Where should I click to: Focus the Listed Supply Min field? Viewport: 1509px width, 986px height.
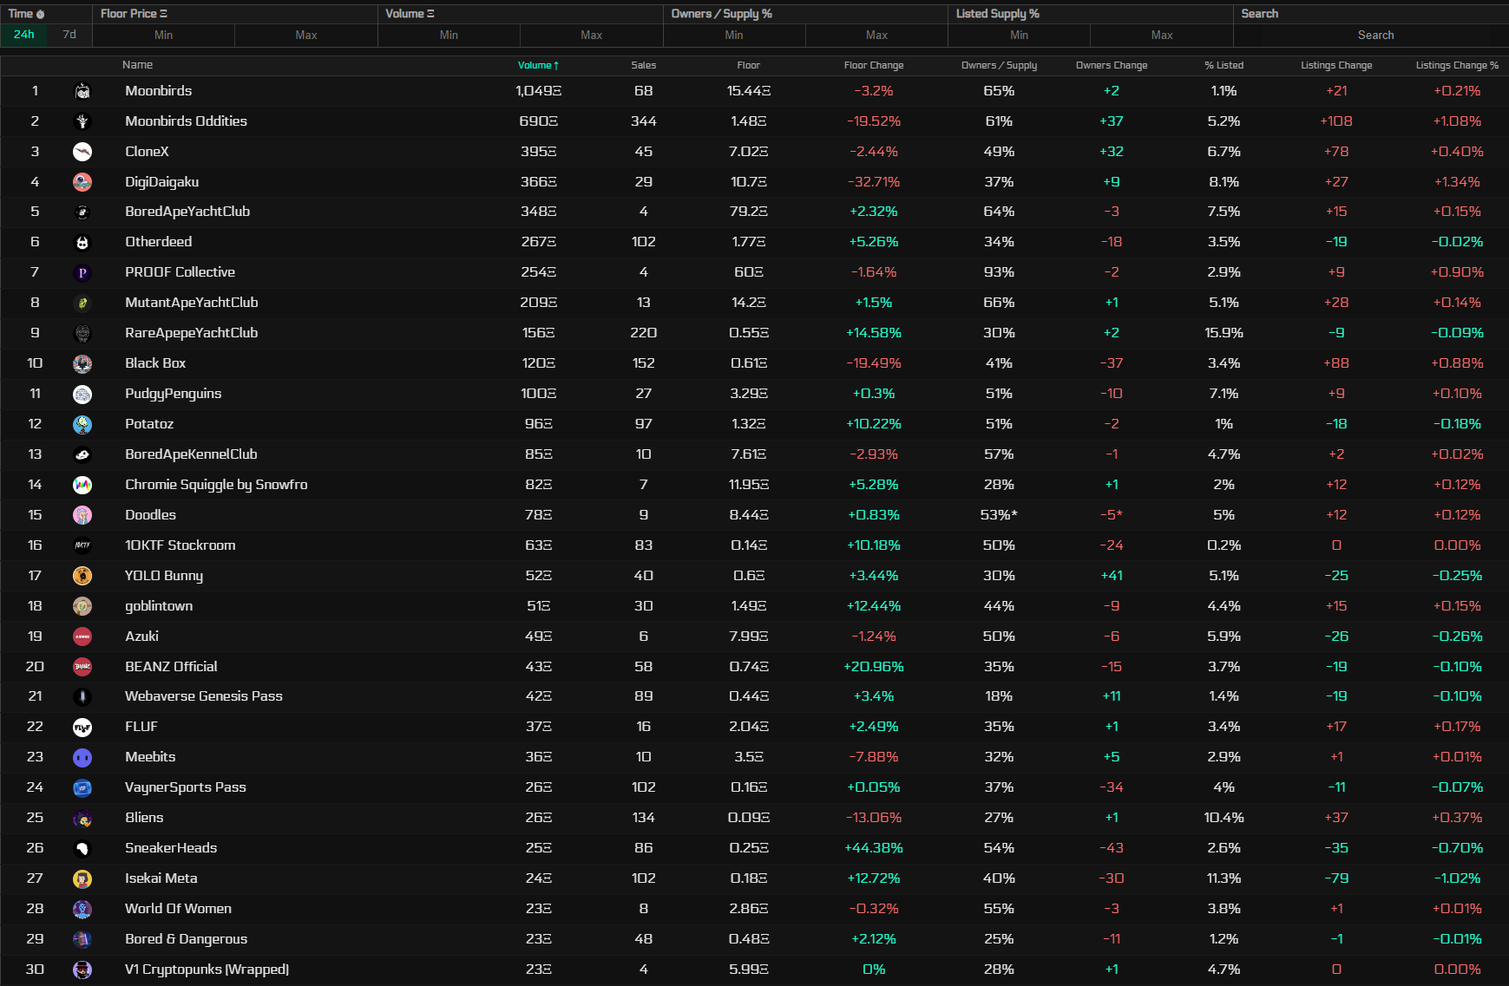[1020, 36]
